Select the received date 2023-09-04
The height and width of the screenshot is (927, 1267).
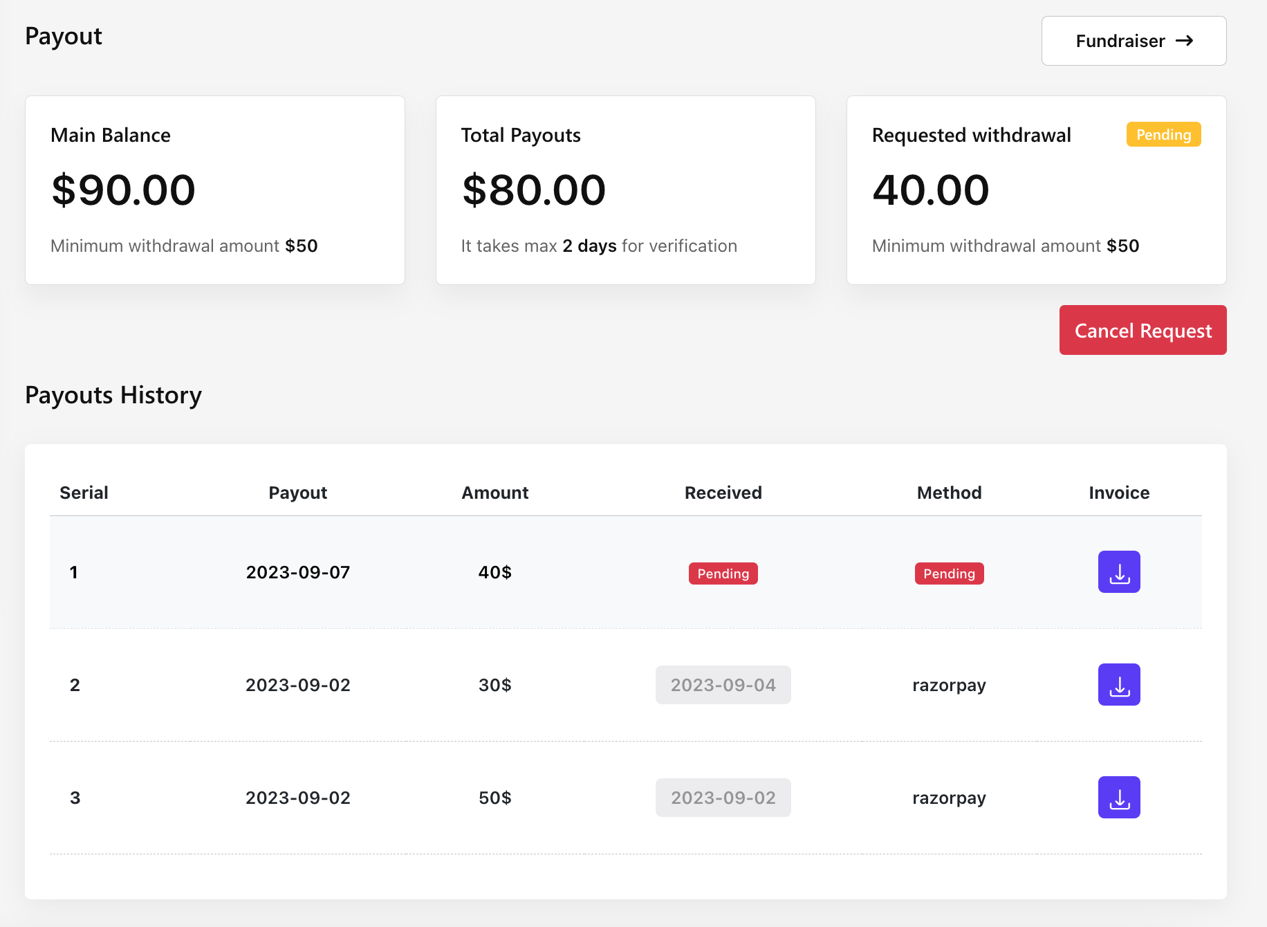pos(723,685)
